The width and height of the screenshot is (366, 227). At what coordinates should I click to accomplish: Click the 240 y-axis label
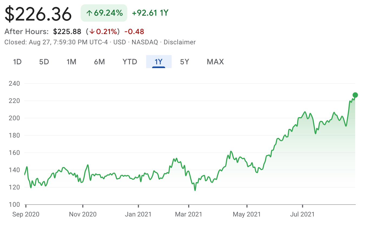click(x=15, y=84)
